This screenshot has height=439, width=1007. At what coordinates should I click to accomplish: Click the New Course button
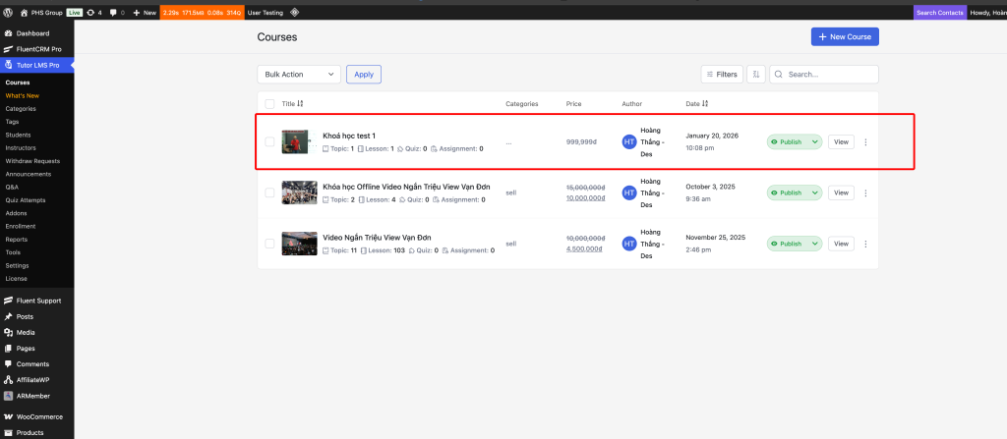[x=844, y=36]
